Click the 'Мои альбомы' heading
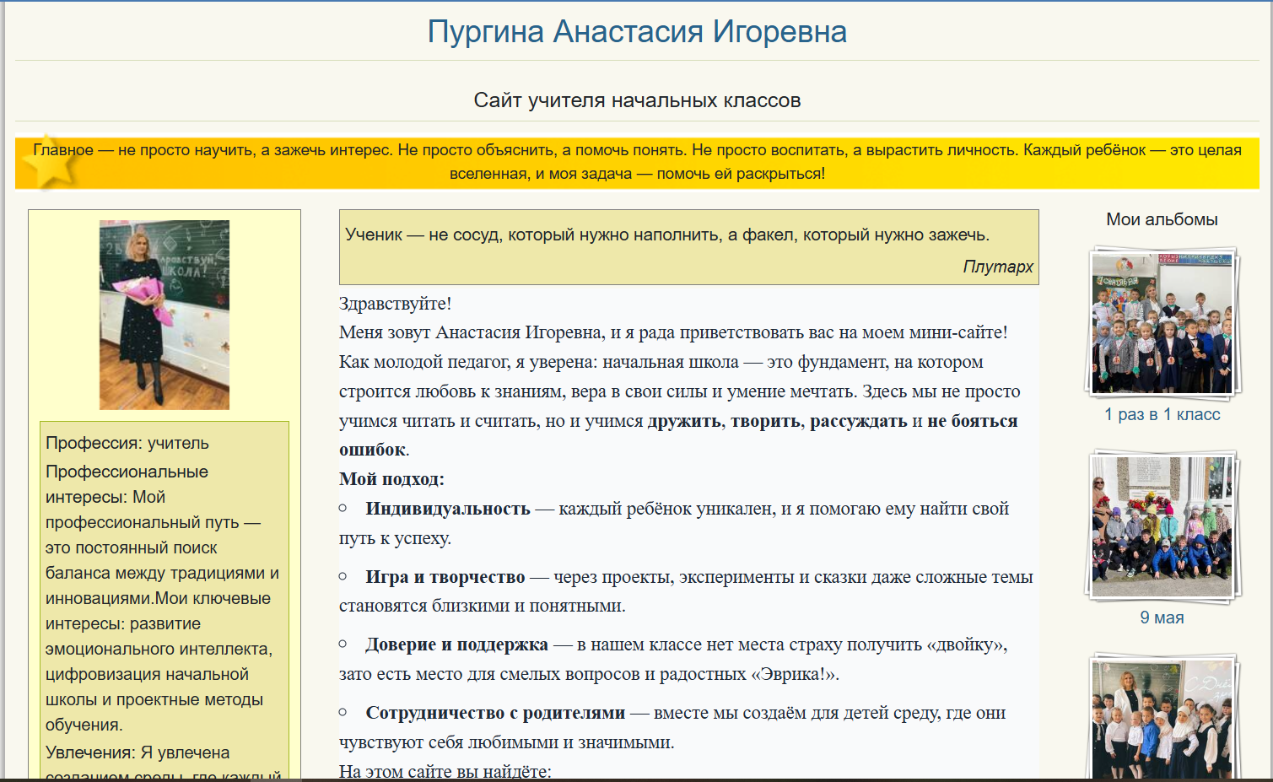Image resolution: width=1273 pixels, height=782 pixels. pyautogui.click(x=1162, y=219)
